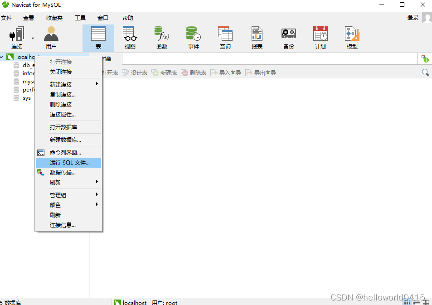Open 命令列界面... from context menu

click(68, 152)
